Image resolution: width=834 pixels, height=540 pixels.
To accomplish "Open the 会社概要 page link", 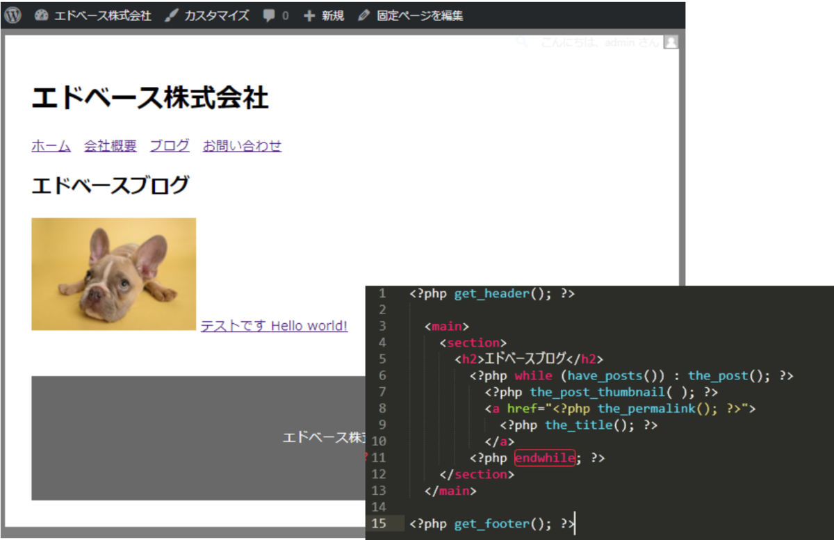I will (x=111, y=146).
